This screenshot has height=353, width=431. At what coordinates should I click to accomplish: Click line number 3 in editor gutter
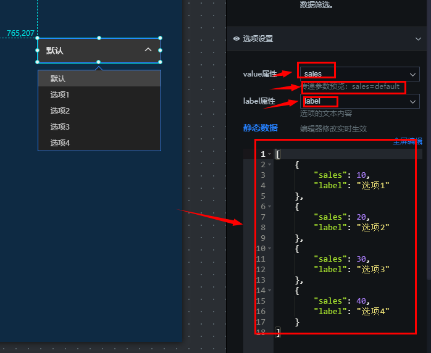[263, 175]
